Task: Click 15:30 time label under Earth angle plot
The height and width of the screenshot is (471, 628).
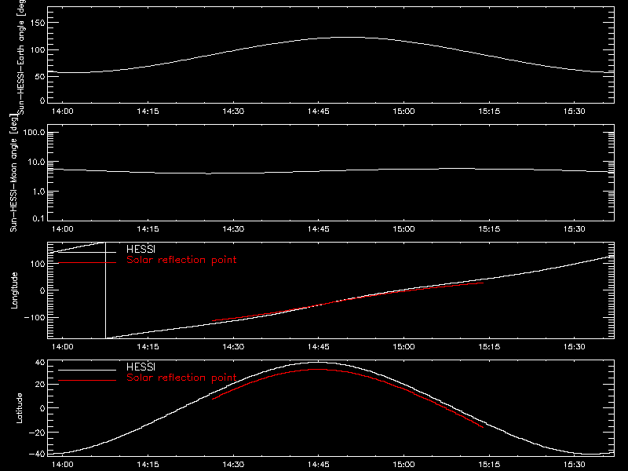Action: pyautogui.click(x=575, y=111)
